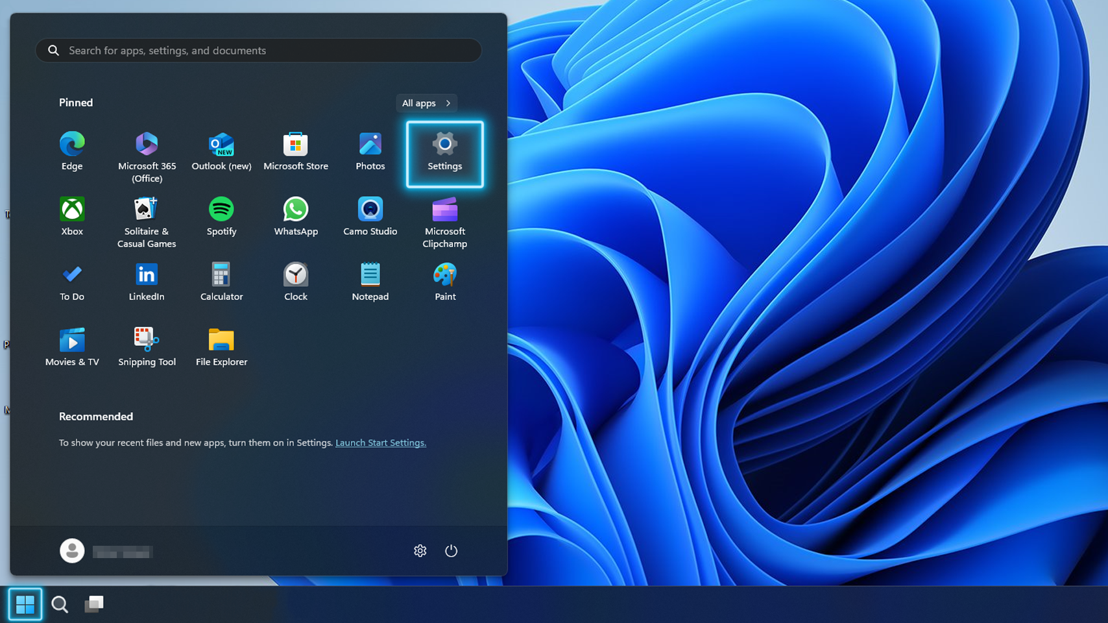The height and width of the screenshot is (623, 1108).
Task: Click the search box for apps and documents
Action: tap(258, 51)
